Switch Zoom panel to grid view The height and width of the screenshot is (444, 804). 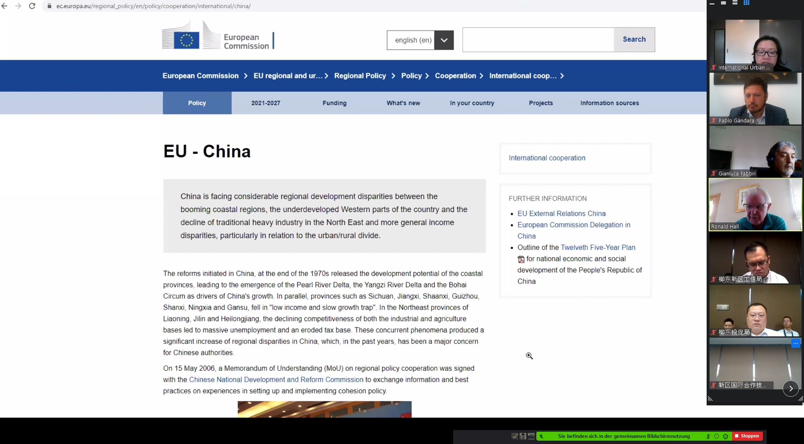[x=746, y=3]
